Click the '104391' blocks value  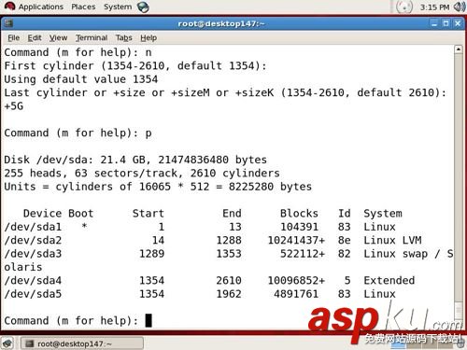click(x=299, y=227)
